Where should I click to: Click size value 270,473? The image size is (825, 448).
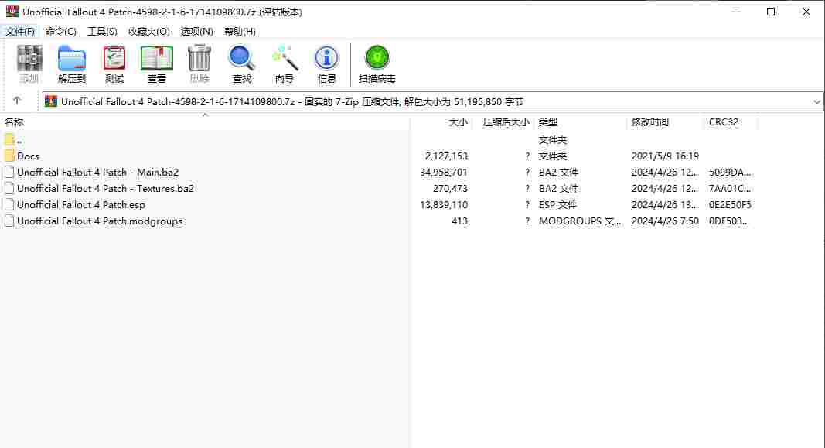(x=450, y=189)
